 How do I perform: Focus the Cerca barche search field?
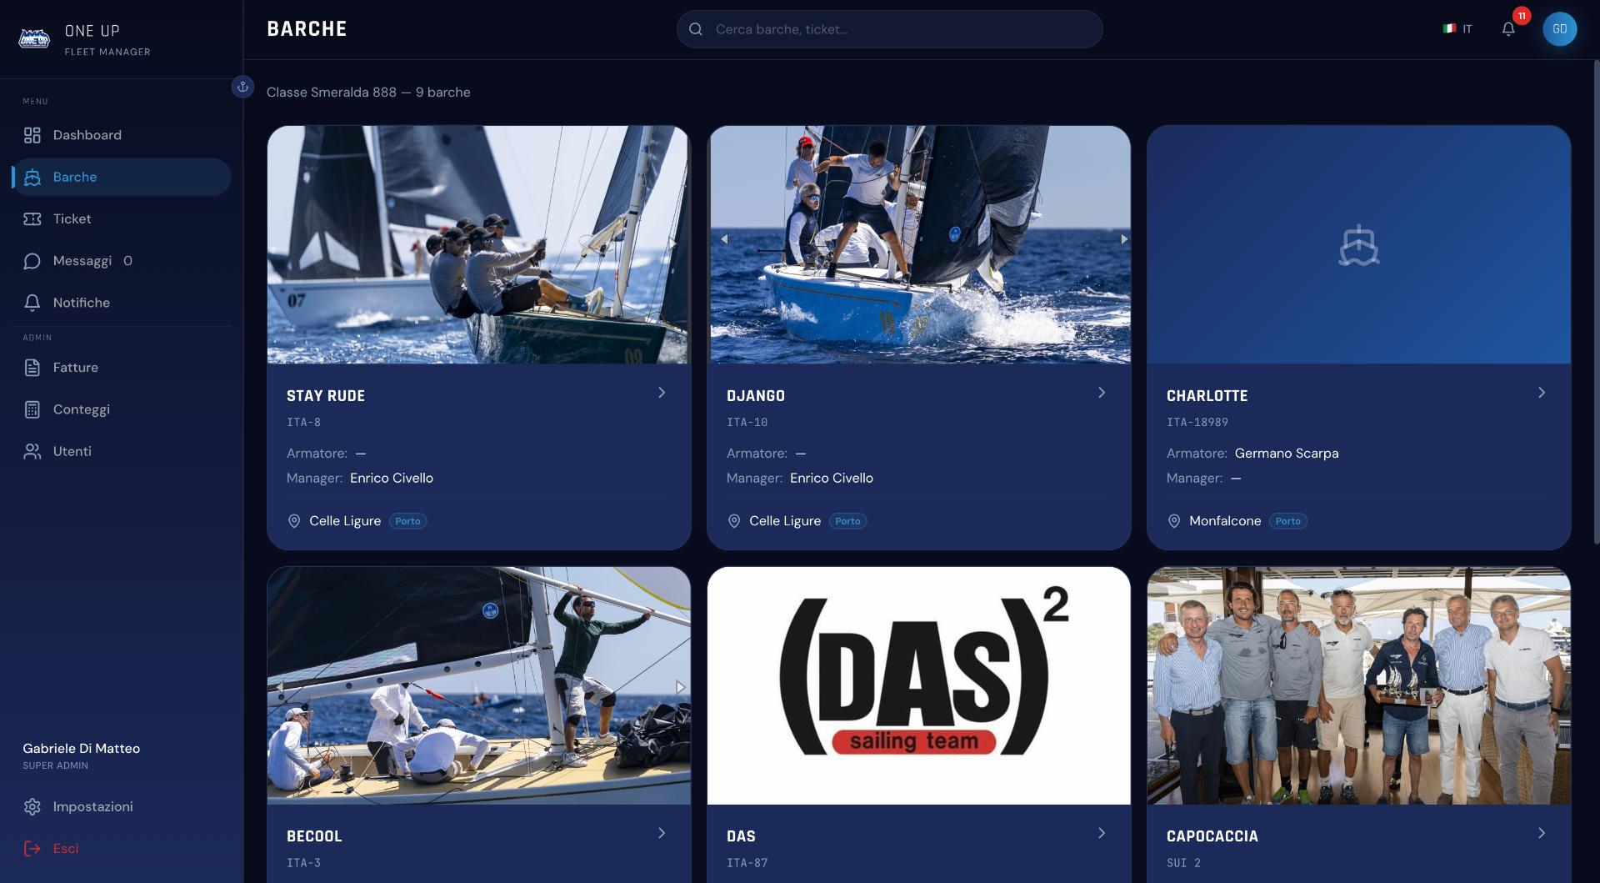889,29
